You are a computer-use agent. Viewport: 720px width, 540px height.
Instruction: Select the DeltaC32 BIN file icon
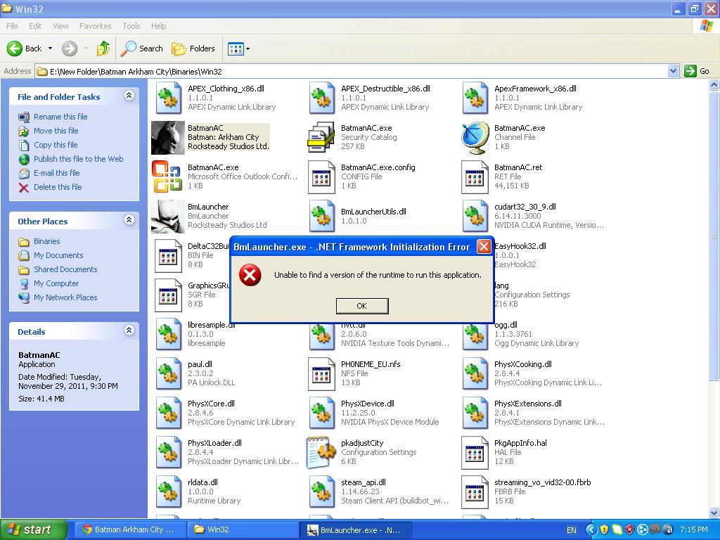coord(168,256)
